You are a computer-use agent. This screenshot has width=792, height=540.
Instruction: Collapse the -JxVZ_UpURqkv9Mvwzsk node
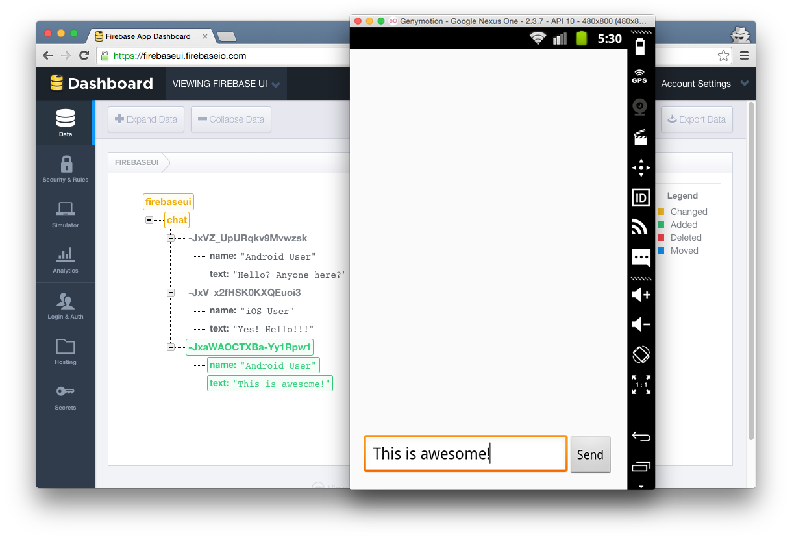[x=171, y=238]
